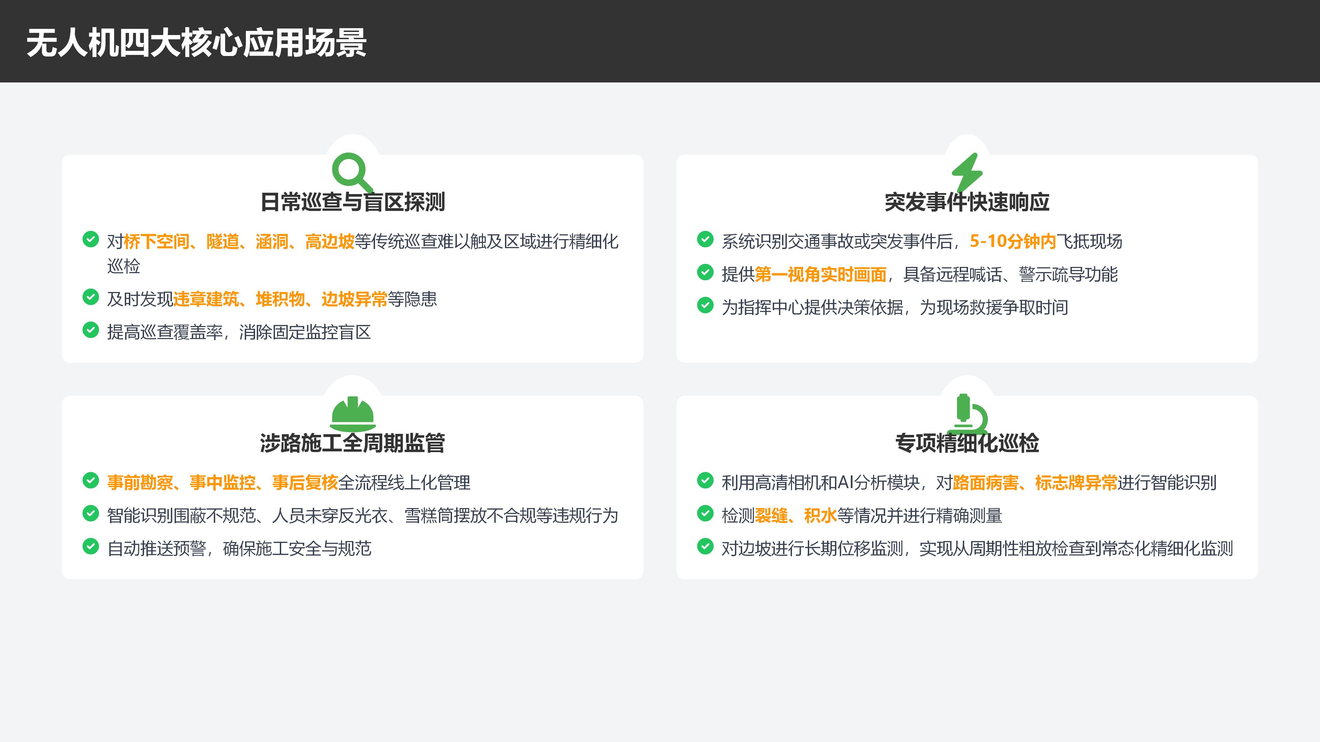Image resolution: width=1320 pixels, height=742 pixels.
Task: Click orange text 5-10分钟内
Action: pos(1013,241)
